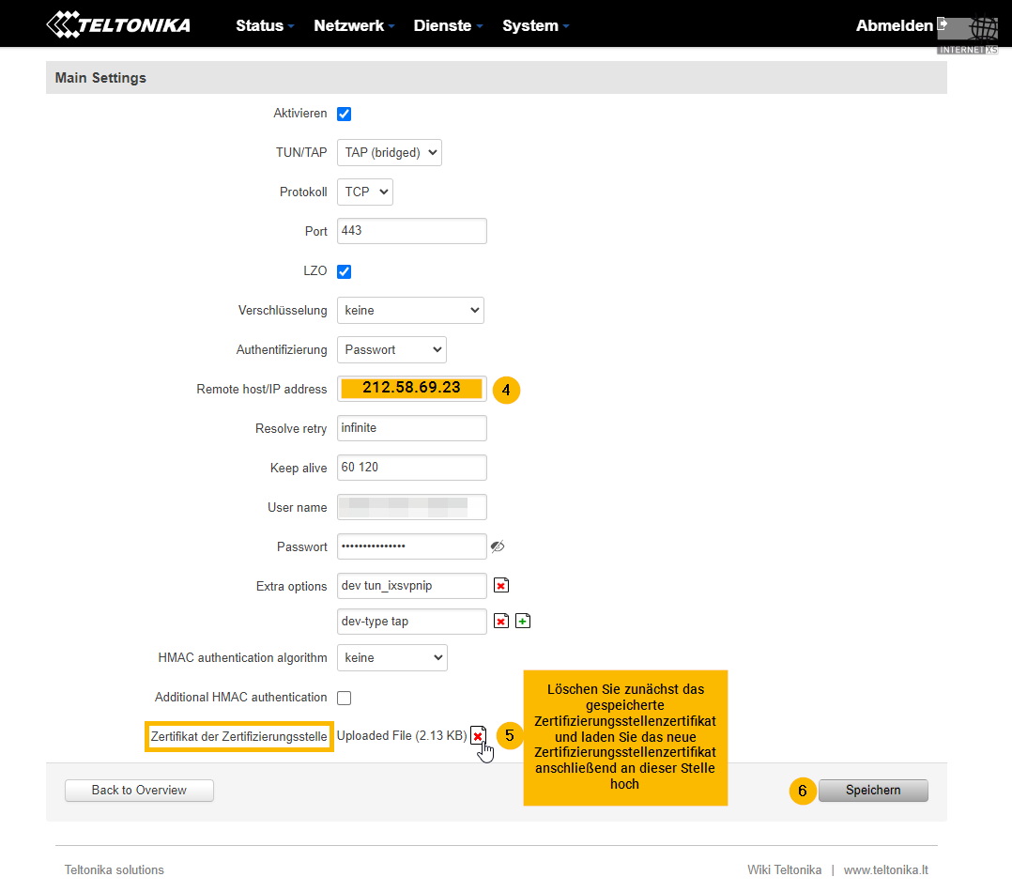Enable Additional HMAC authentication checkbox
This screenshot has width=1012, height=892.
344,698
